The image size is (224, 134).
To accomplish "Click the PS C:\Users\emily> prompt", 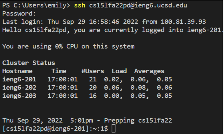I will [36, 6].
